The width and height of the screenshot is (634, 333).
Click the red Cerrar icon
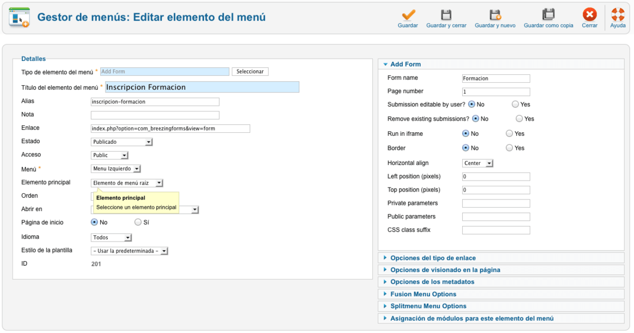[x=590, y=15]
